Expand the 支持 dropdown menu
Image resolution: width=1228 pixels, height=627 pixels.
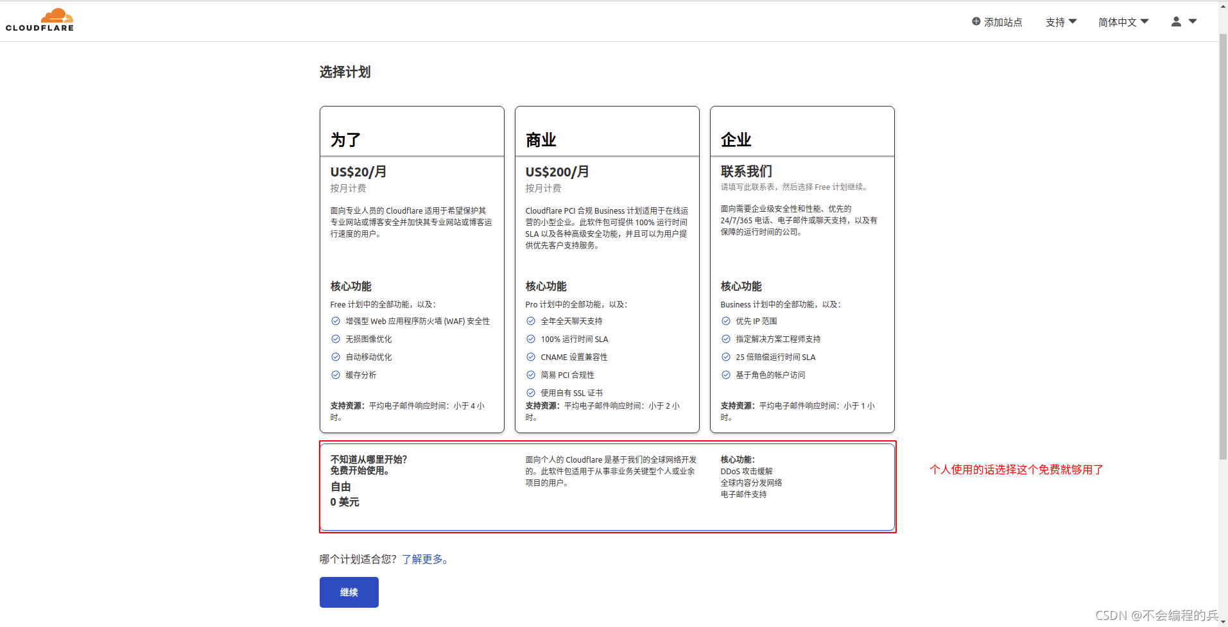pos(1061,22)
